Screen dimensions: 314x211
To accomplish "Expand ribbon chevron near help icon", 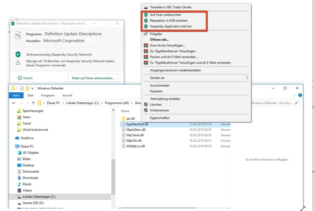I will (294, 95).
